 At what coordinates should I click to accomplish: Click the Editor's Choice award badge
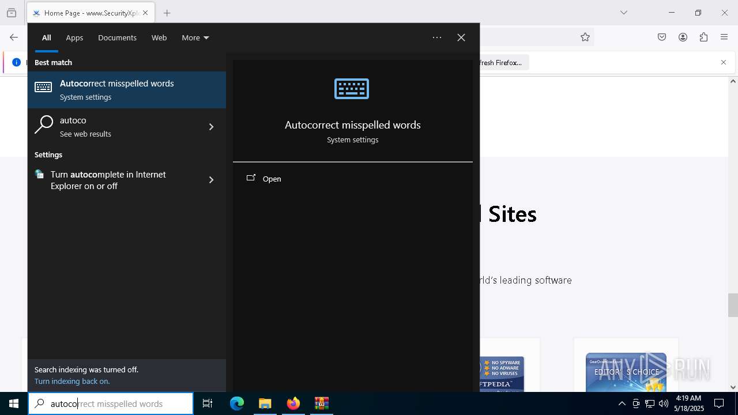click(x=626, y=373)
